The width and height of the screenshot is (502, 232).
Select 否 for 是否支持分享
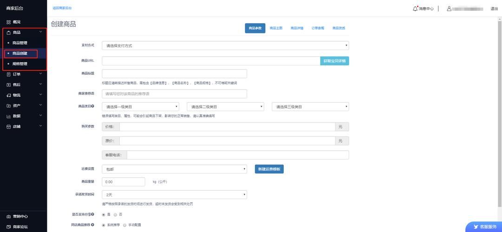click(115, 215)
